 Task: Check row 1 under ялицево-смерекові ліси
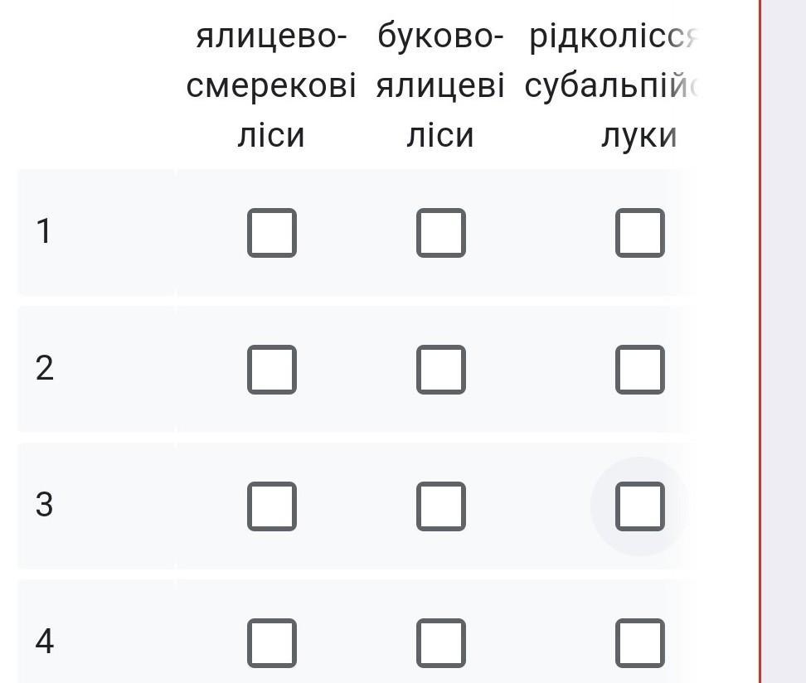click(271, 233)
